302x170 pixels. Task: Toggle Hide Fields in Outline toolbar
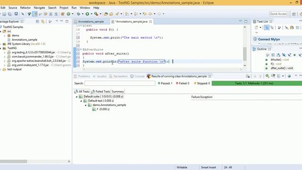coord(284,55)
